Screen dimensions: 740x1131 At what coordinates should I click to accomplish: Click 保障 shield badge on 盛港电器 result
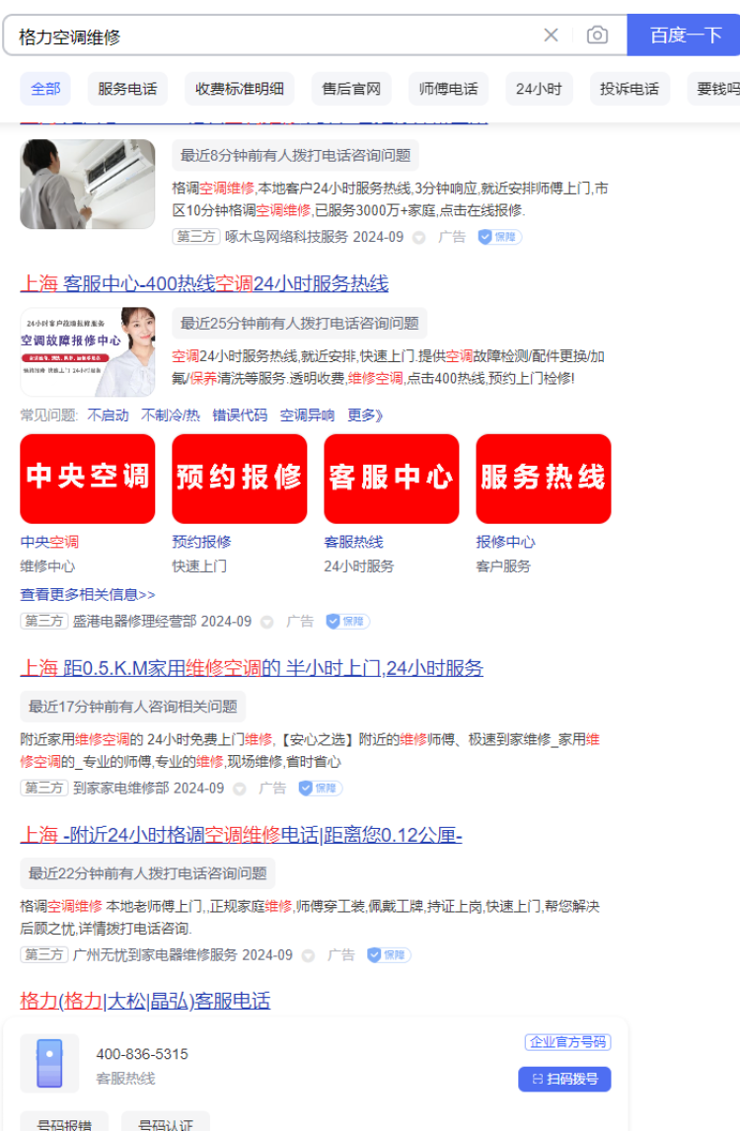347,621
